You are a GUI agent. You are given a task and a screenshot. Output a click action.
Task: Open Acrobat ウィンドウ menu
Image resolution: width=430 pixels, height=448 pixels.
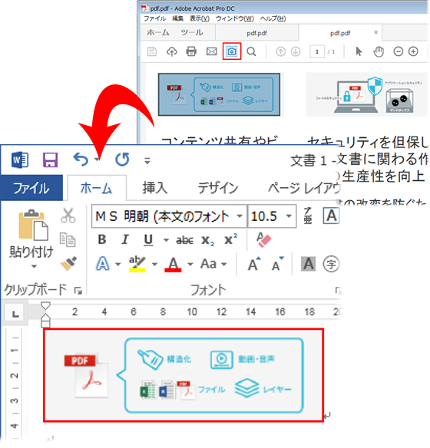coord(235,18)
